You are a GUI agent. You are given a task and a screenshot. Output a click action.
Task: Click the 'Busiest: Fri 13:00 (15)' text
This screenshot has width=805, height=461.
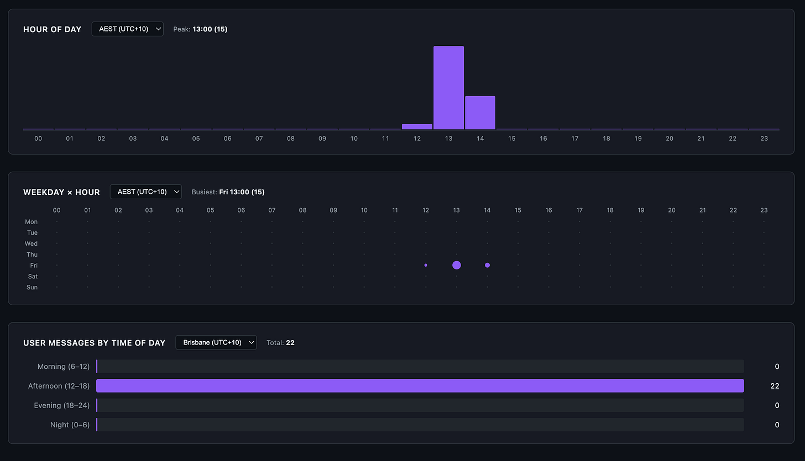228,192
